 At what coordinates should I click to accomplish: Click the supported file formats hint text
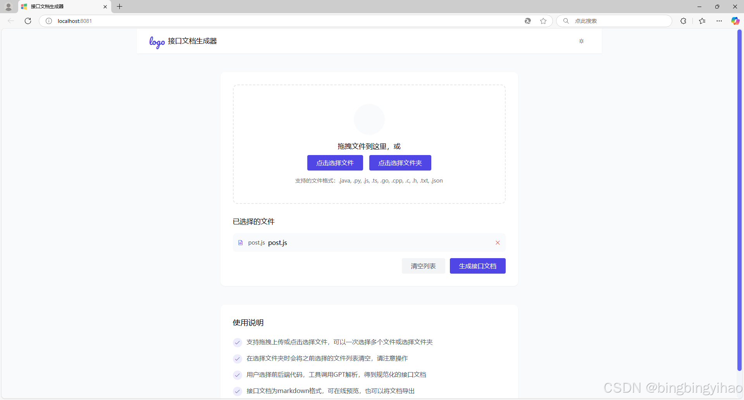[x=369, y=181]
